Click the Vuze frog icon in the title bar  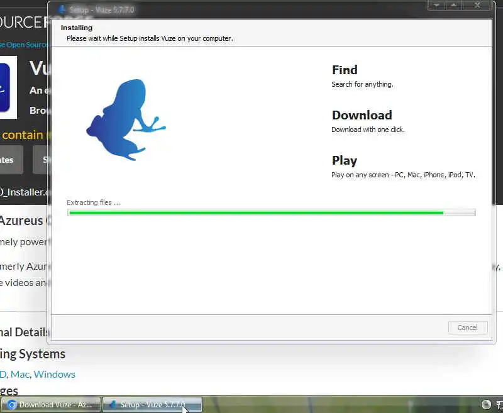[x=62, y=9]
